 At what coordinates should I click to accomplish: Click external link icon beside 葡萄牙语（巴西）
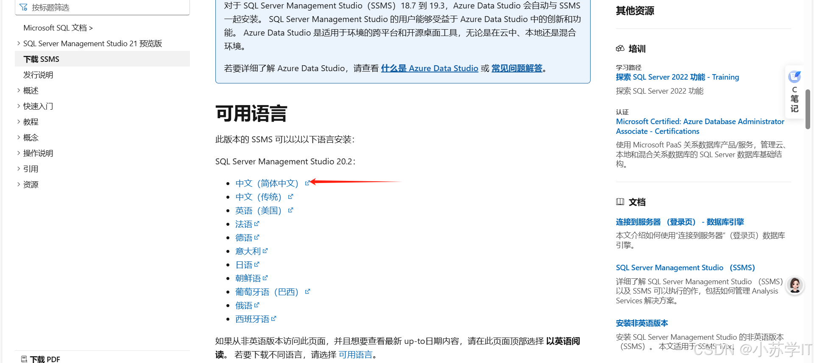[x=307, y=291]
